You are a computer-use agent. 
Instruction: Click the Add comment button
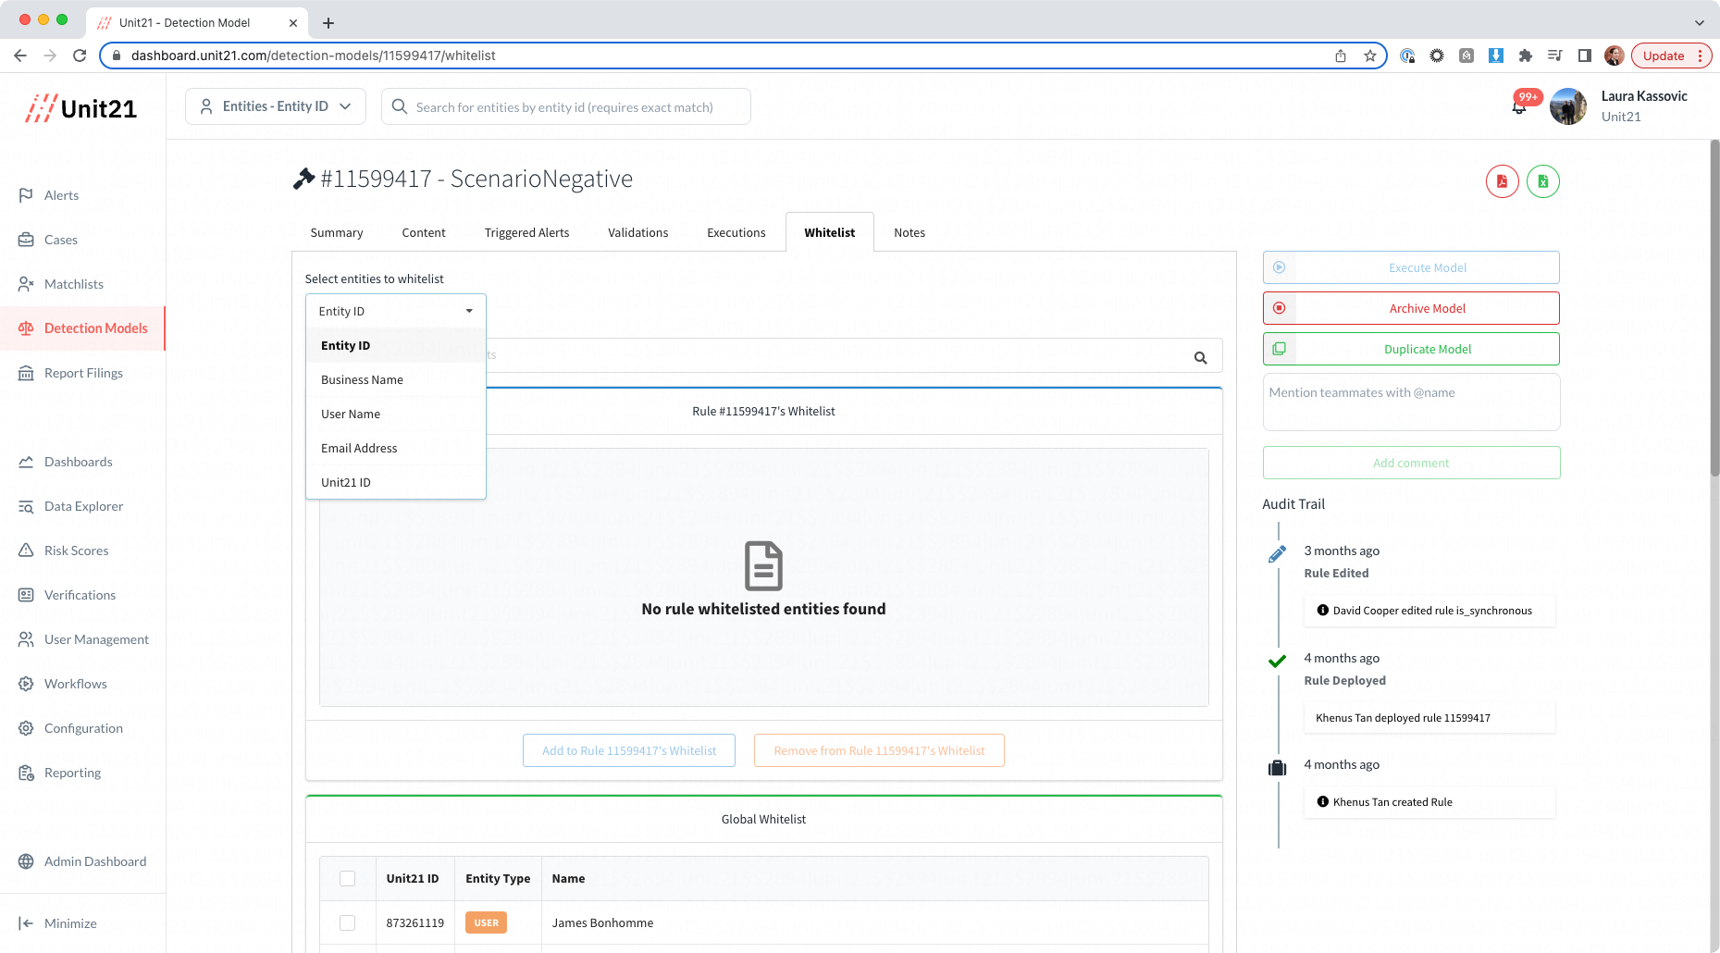point(1411,463)
